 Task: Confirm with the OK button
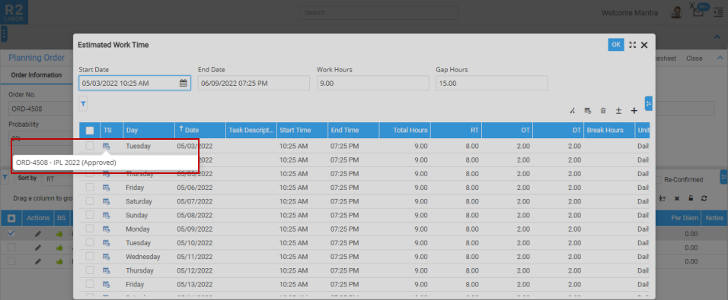click(x=615, y=45)
